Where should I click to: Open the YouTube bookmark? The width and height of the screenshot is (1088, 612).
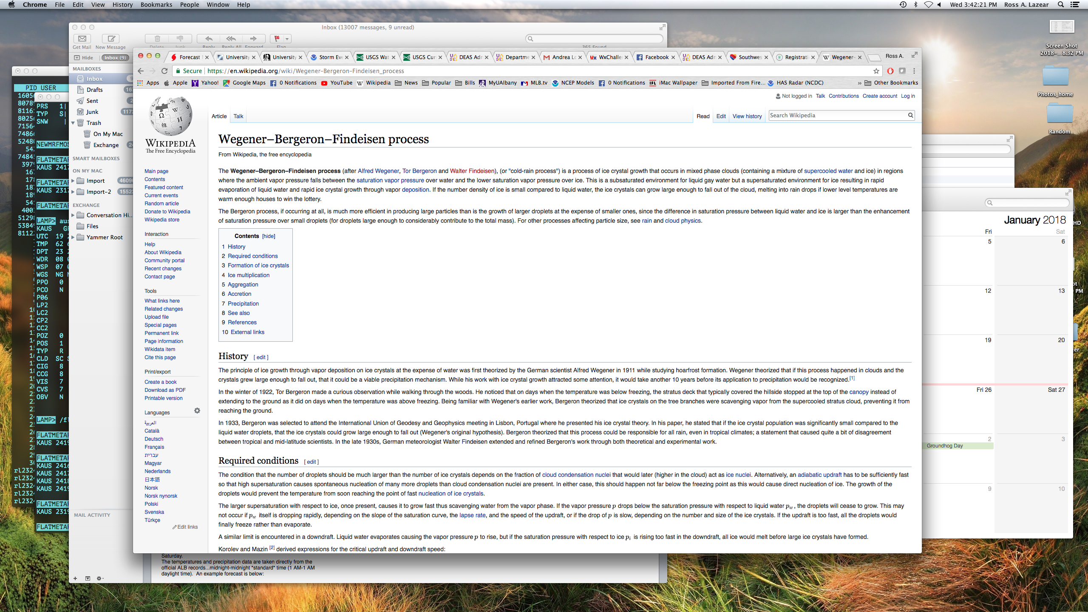click(337, 83)
